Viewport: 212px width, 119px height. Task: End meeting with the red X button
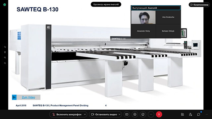[x=159, y=114]
